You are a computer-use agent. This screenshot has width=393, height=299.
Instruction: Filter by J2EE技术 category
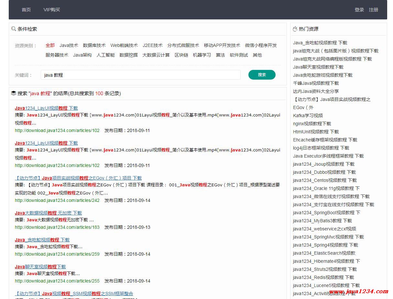pyautogui.click(x=153, y=45)
